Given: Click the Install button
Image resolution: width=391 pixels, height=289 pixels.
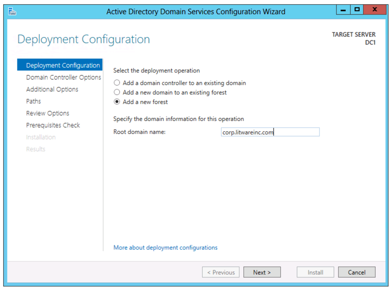Looking at the screenshot, I should 315,273.
